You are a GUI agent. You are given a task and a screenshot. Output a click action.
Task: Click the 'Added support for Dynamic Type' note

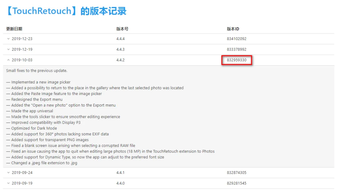point(85,157)
